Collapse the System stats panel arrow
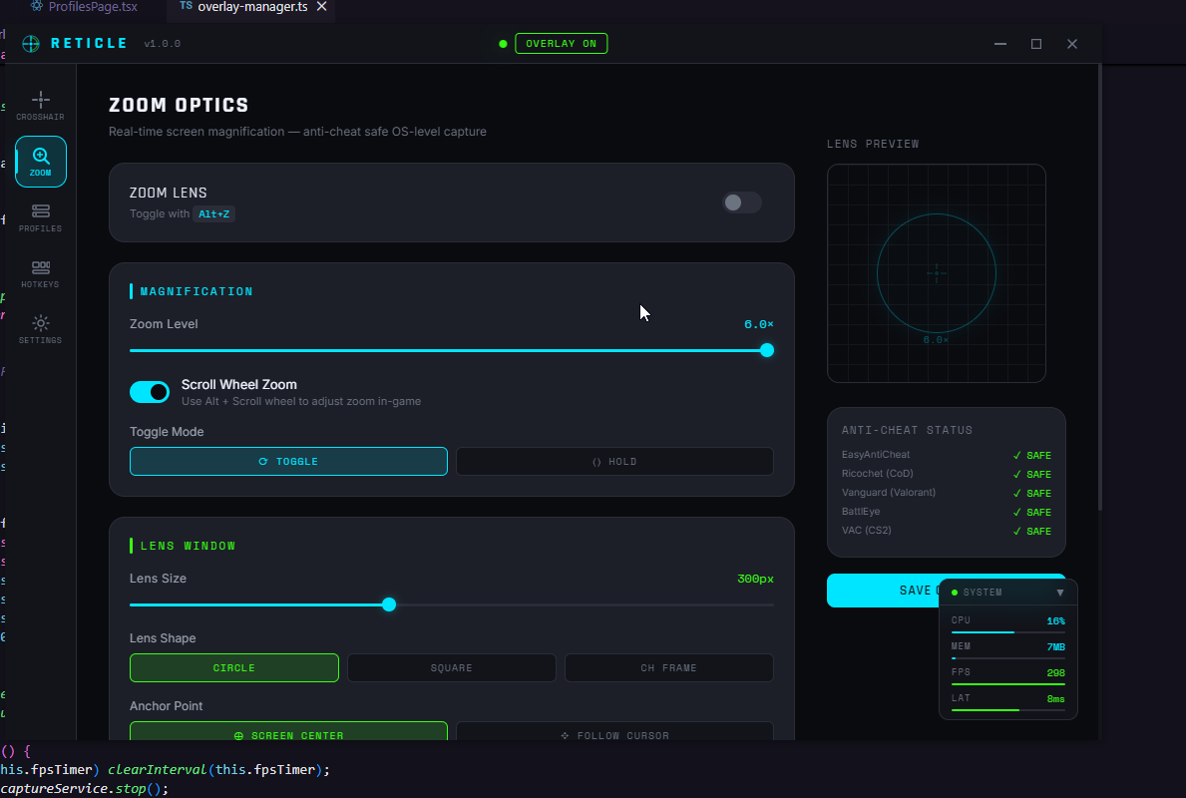 point(1059,593)
